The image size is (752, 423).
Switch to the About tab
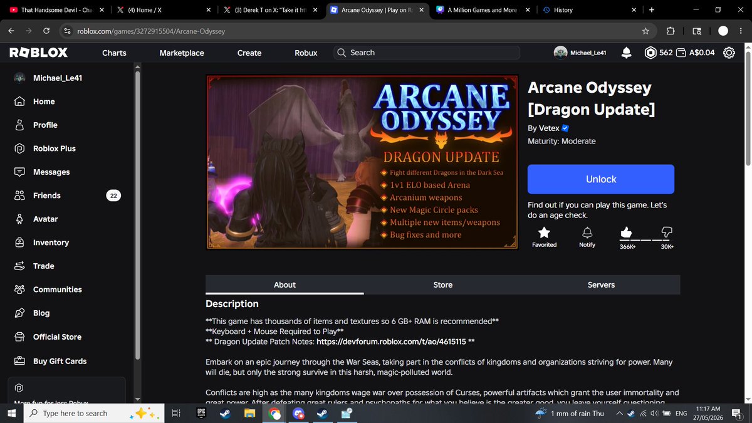pyautogui.click(x=285, y=285)
